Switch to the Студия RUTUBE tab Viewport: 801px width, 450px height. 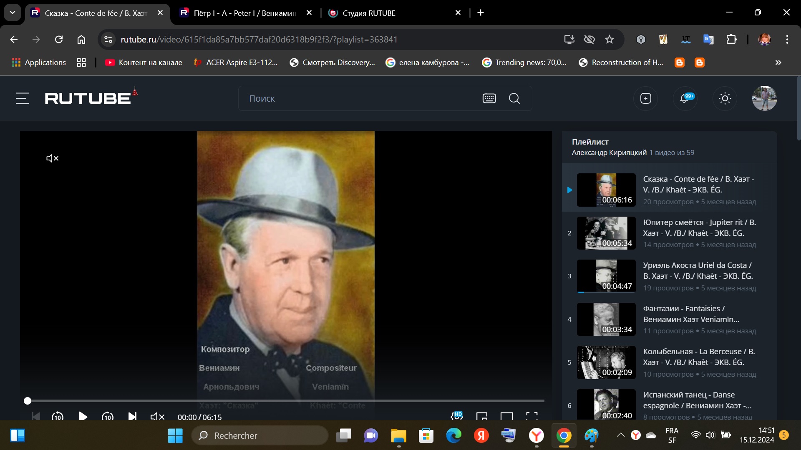(368, 13)
